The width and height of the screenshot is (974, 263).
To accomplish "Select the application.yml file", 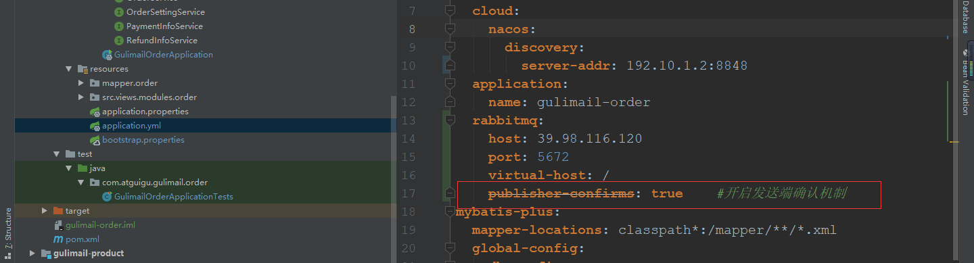I will tap(131, 126).
